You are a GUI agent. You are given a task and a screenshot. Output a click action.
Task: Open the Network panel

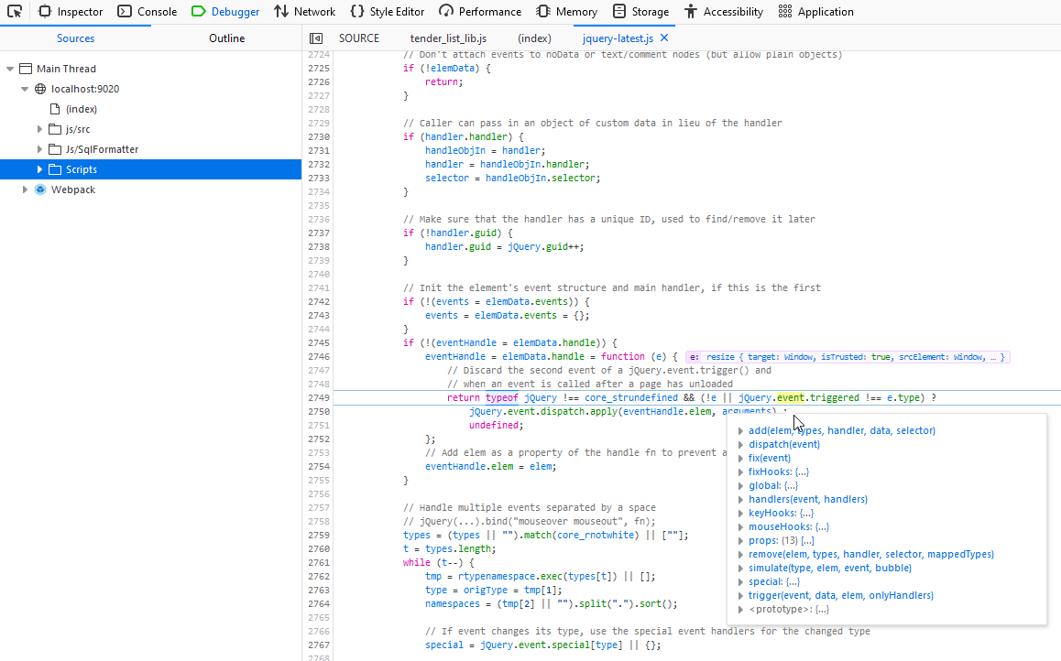tap(304, 12)
